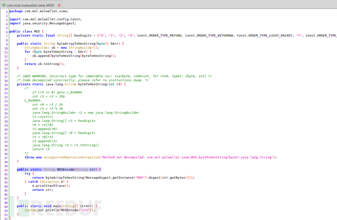Close the MD5 class tab
The image size is (337, 220).
(x=59, y=5)
